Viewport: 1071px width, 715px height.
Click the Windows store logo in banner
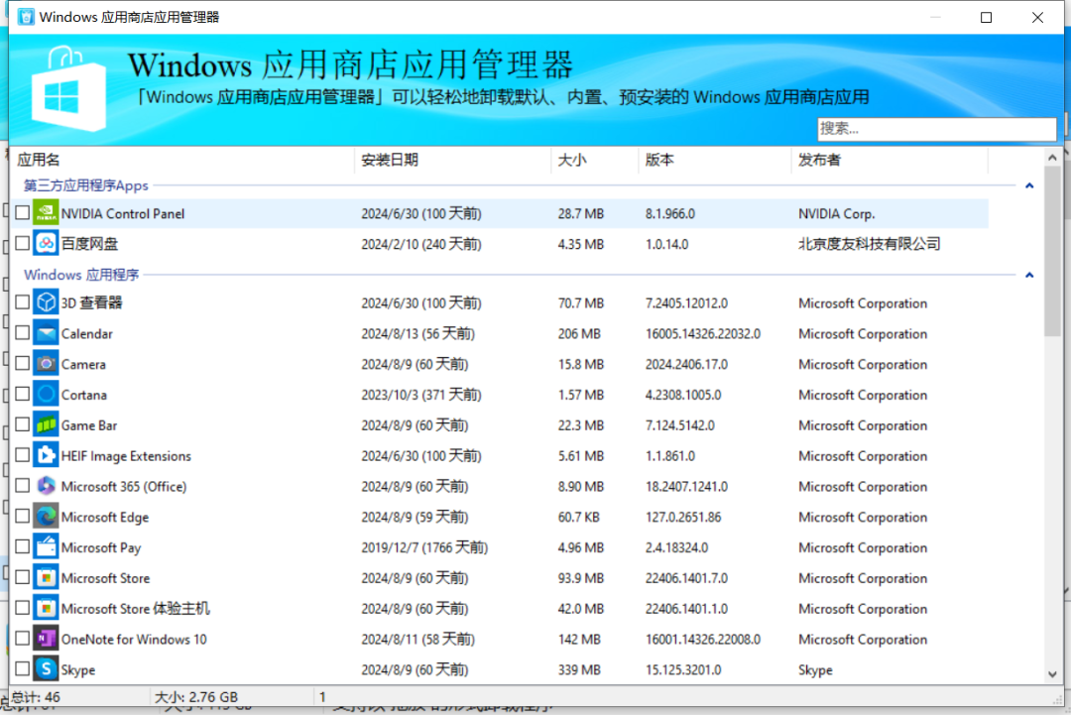click(x=68, y=89)
